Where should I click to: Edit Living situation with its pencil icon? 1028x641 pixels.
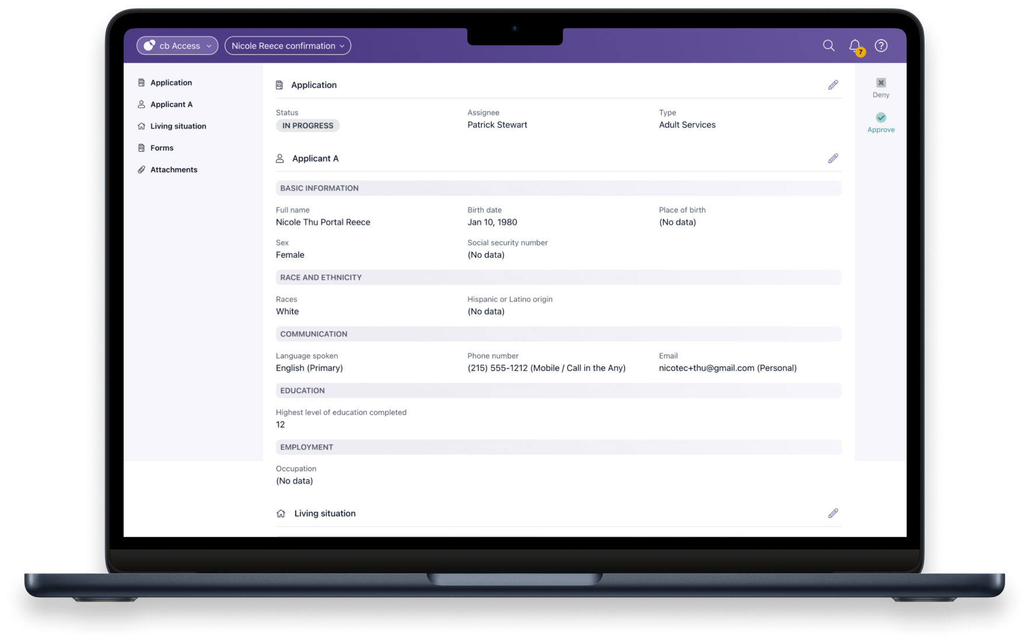(833, 513)
